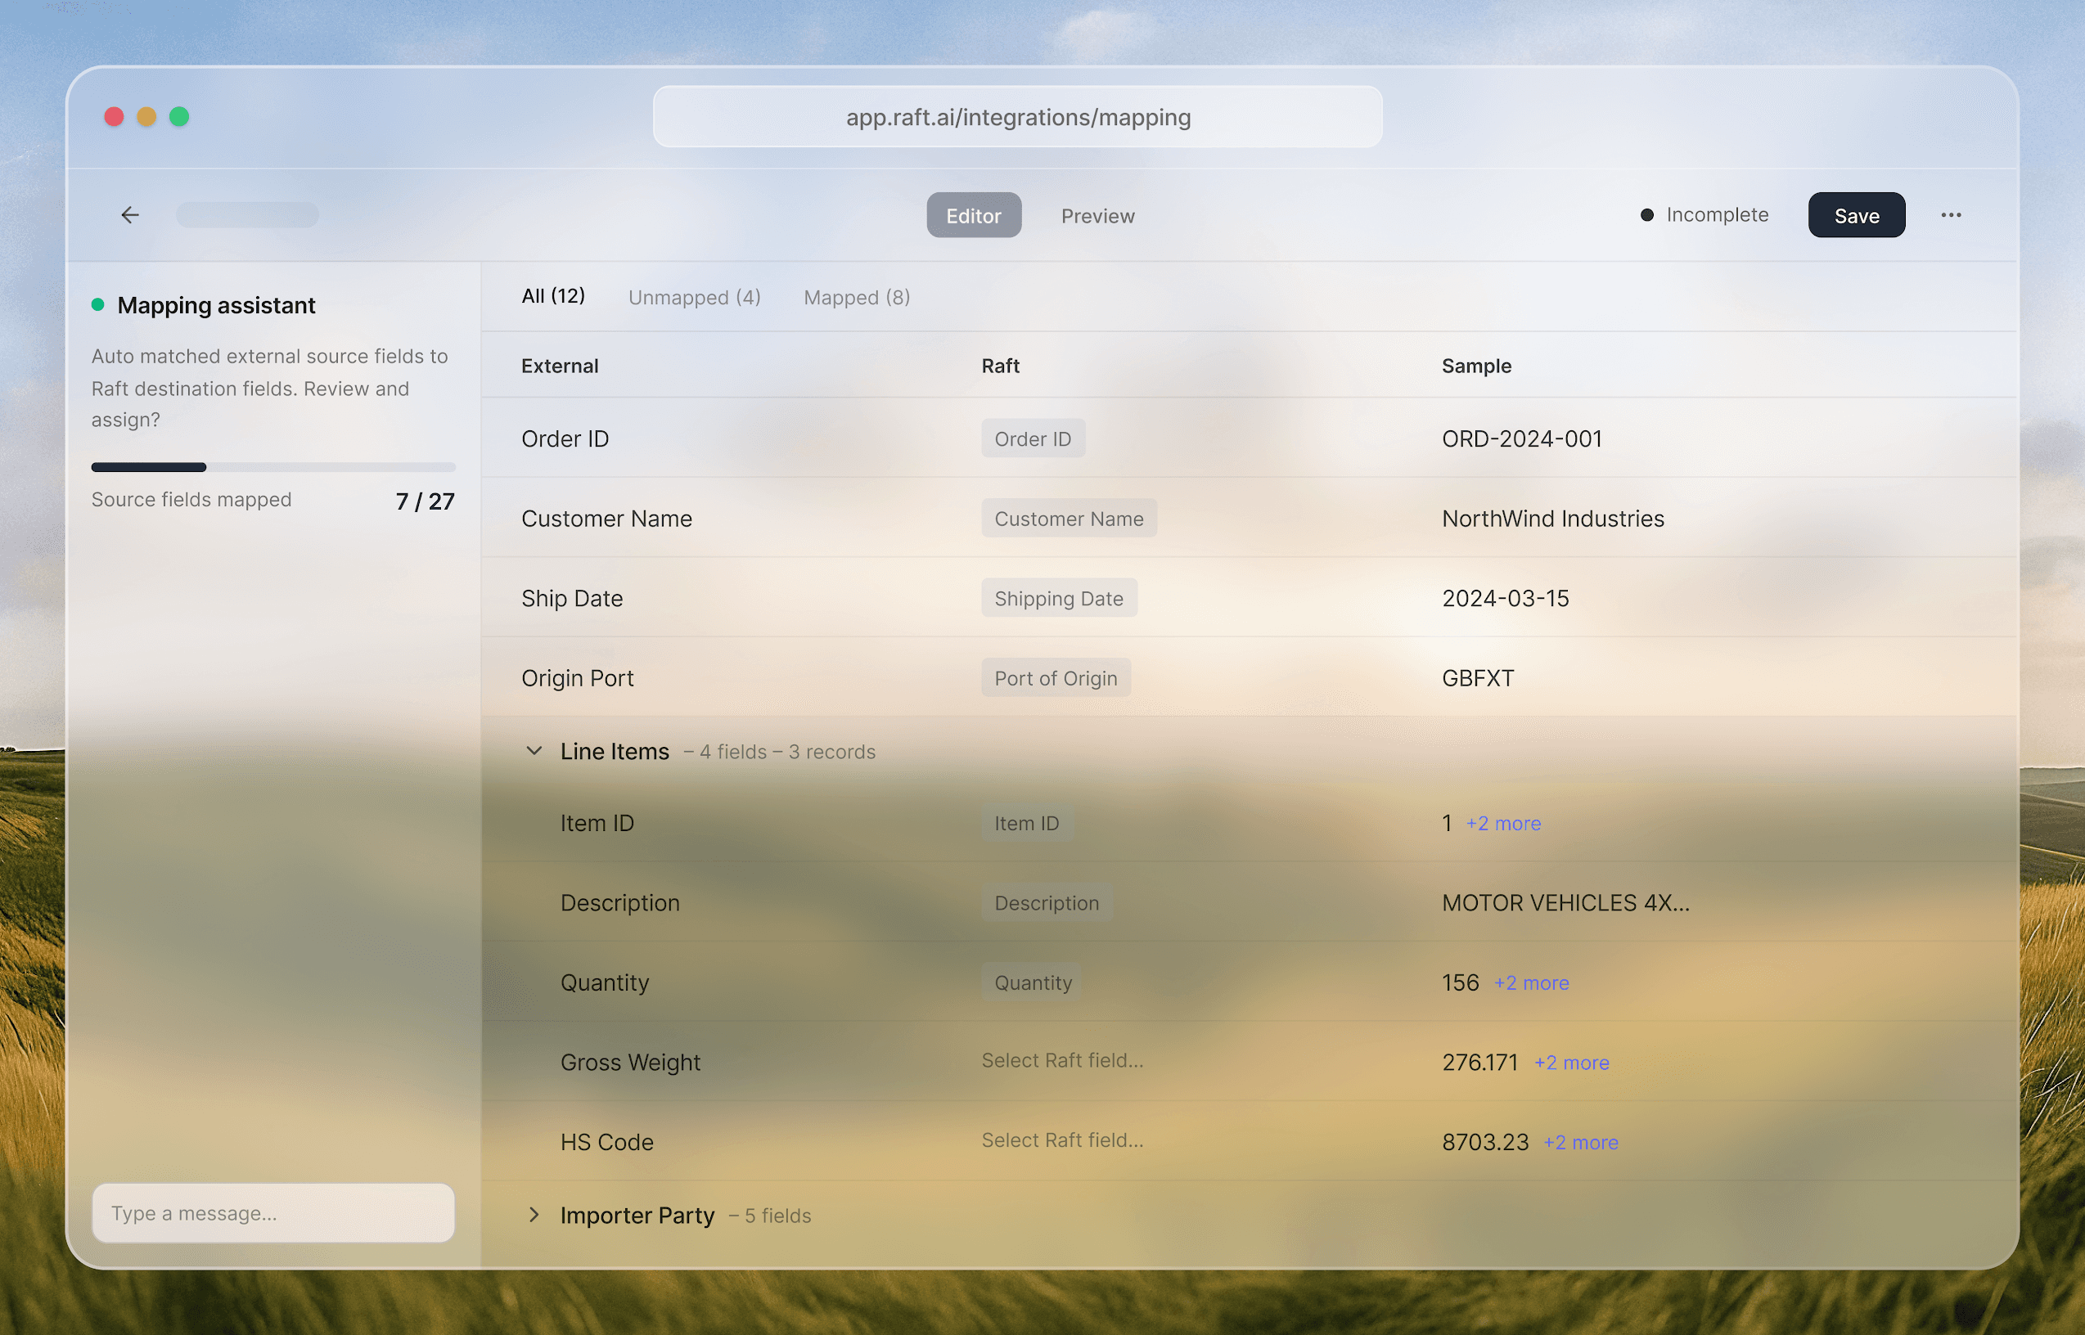The width and height of the screenshot is (2085, 1335).
Task: Show +2 more Quantity samples
Action: click(x=1531, y=983)
